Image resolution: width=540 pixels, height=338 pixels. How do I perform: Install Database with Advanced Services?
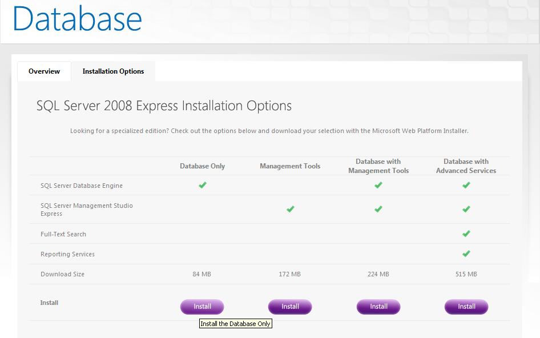(x=466, y=307)
